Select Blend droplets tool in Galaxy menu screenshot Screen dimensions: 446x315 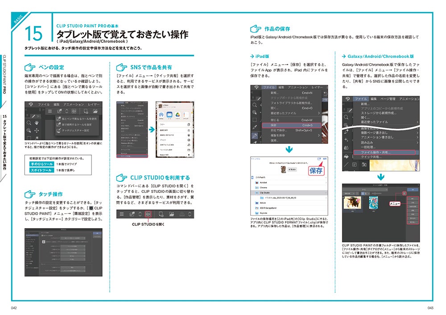pyautogui.click(x=346, y=148)
